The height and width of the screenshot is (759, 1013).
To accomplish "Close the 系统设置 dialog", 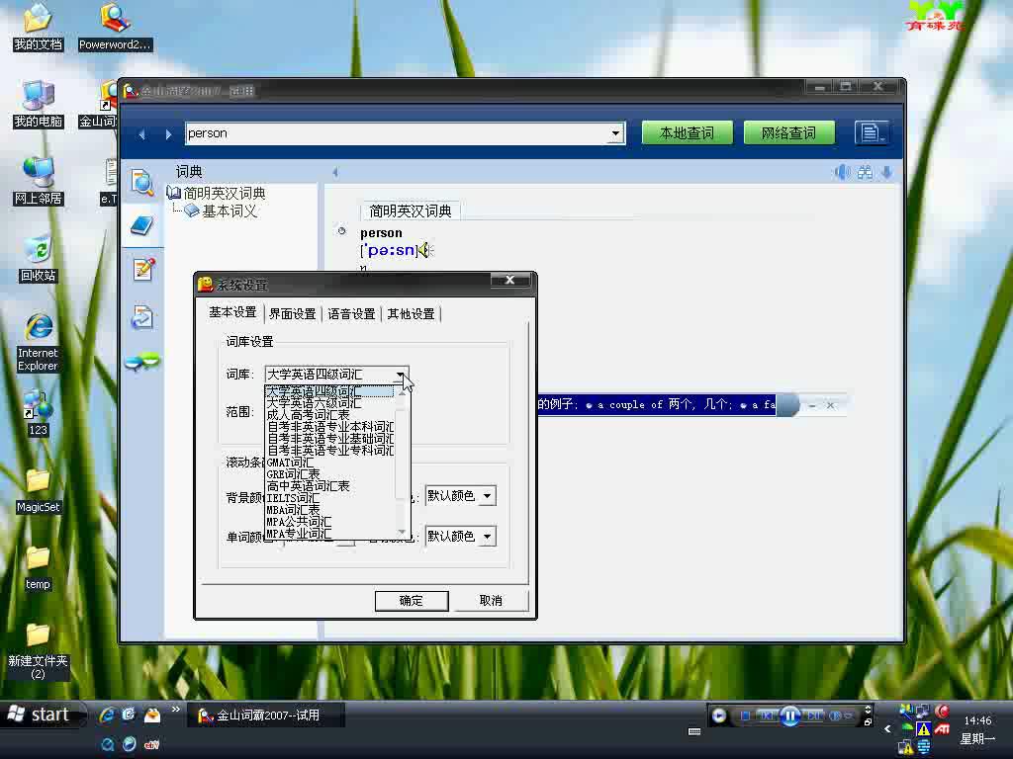I will pyautogui.click(x=509, y=280).
